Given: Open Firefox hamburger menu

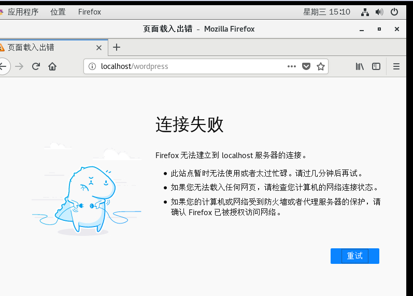Looking at the screenshot, I should 396,66.
